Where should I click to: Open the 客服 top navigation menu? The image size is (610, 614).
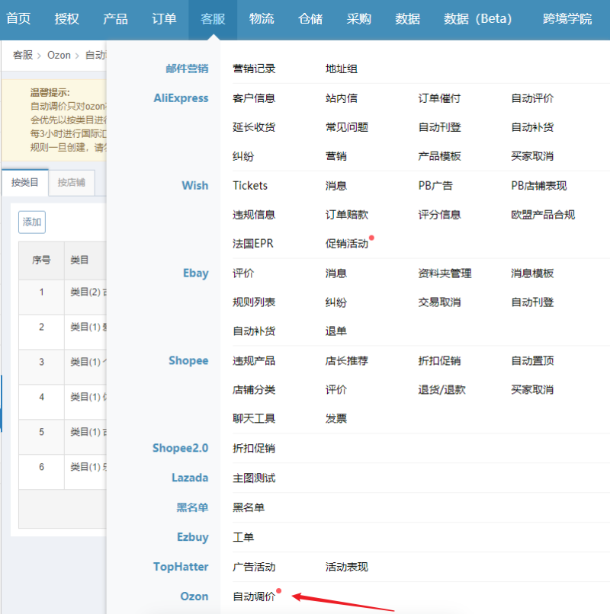coord(213,19)
